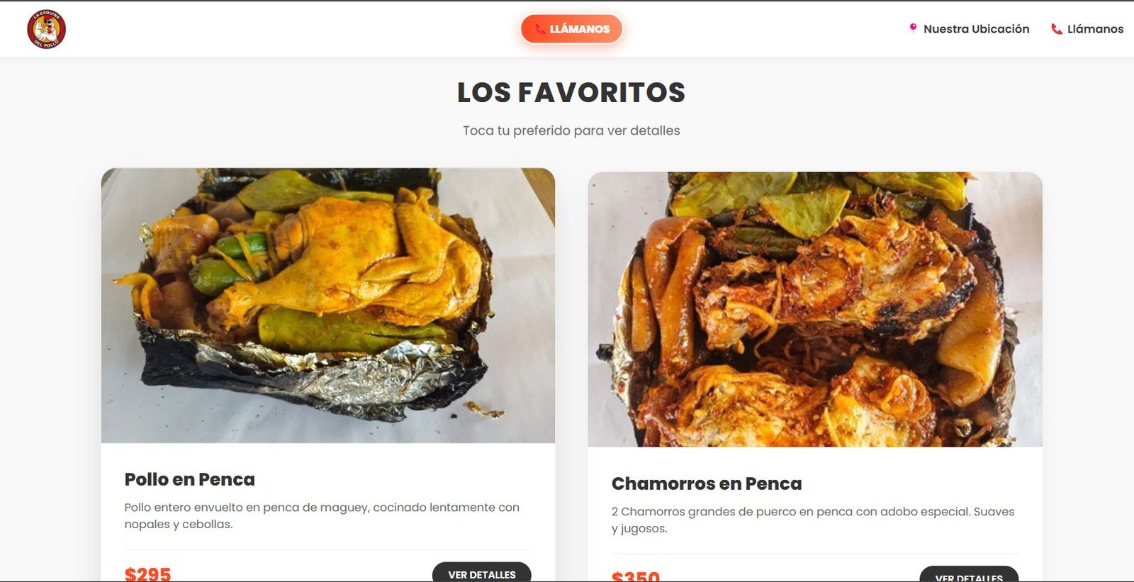Open the Pollo en Penca photo
The height and width of the screenshot is (582, 1134).
[x=328, y=306]
